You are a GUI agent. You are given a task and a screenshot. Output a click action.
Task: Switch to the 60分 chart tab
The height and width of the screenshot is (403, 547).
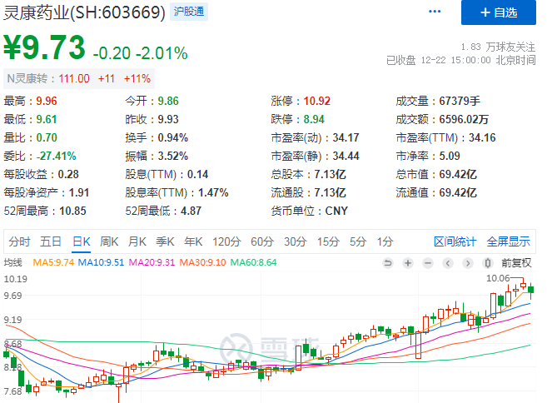coord(262,241)
